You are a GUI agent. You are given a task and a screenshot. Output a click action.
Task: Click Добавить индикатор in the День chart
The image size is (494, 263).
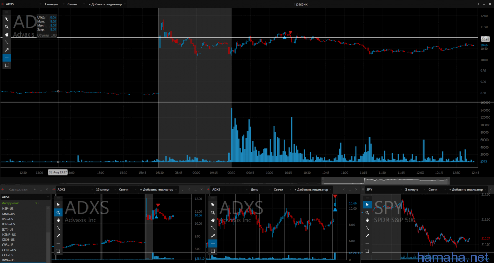click(x=313, y=189)
